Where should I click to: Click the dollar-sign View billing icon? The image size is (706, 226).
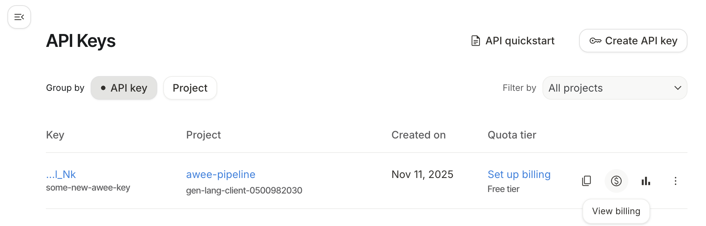click(x=616, y=181)
